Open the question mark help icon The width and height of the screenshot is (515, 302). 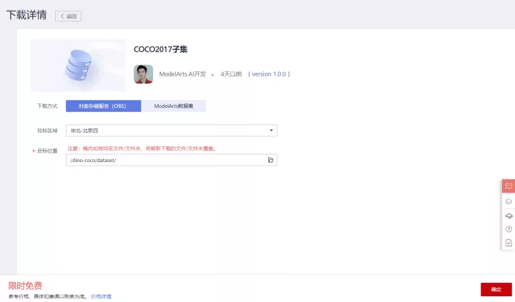coord(509,229)
